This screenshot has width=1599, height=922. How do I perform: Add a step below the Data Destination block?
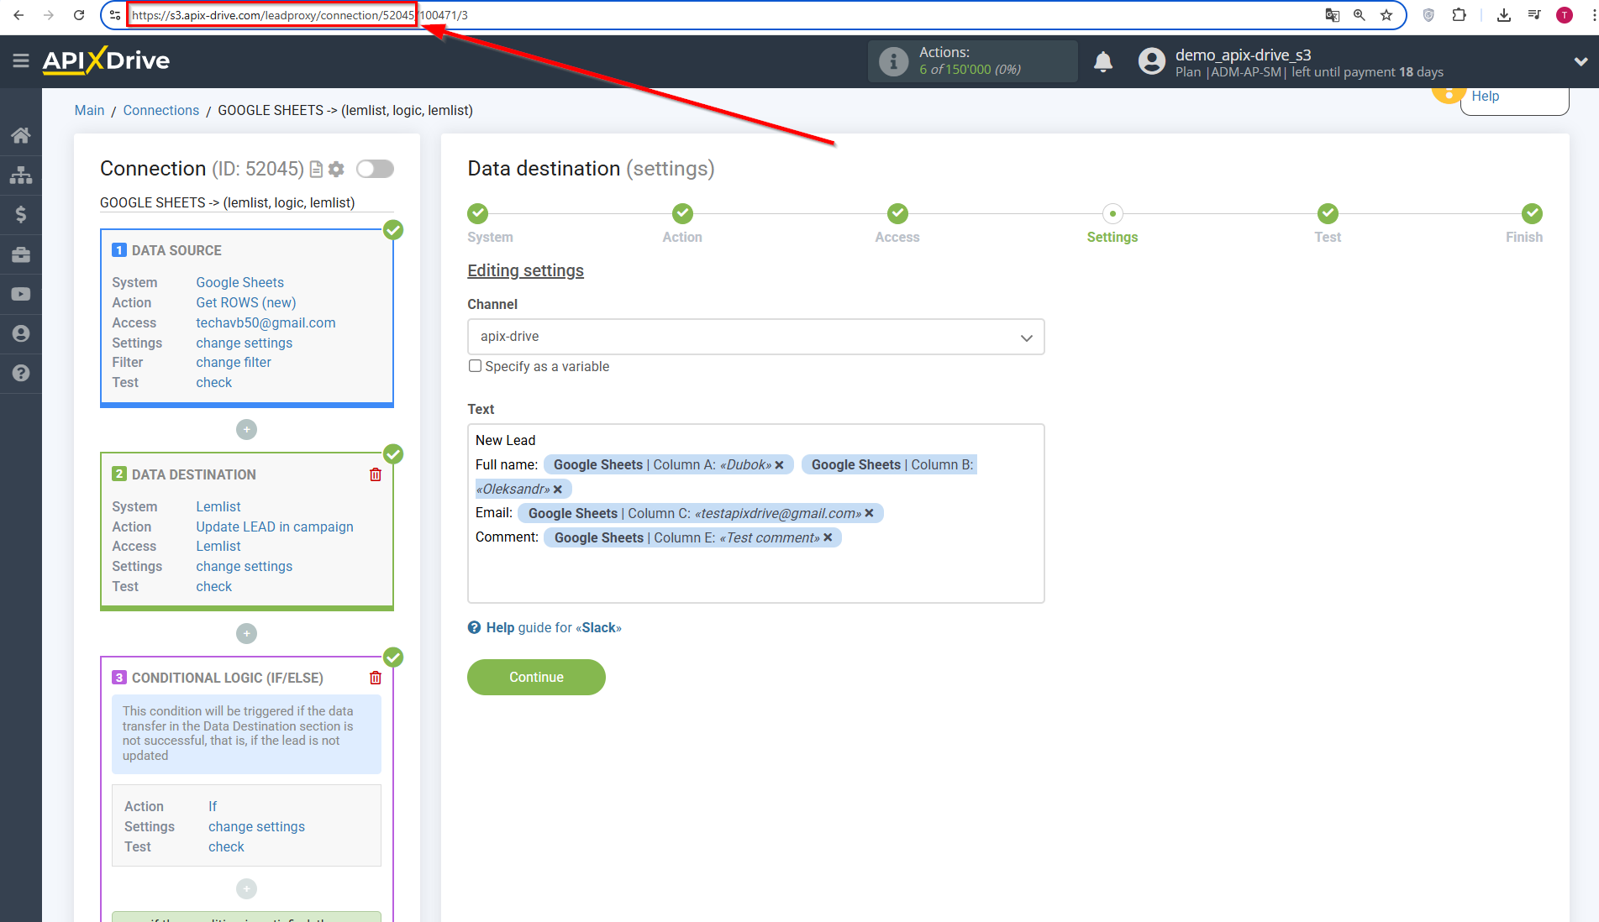click(x=246, y=633)
